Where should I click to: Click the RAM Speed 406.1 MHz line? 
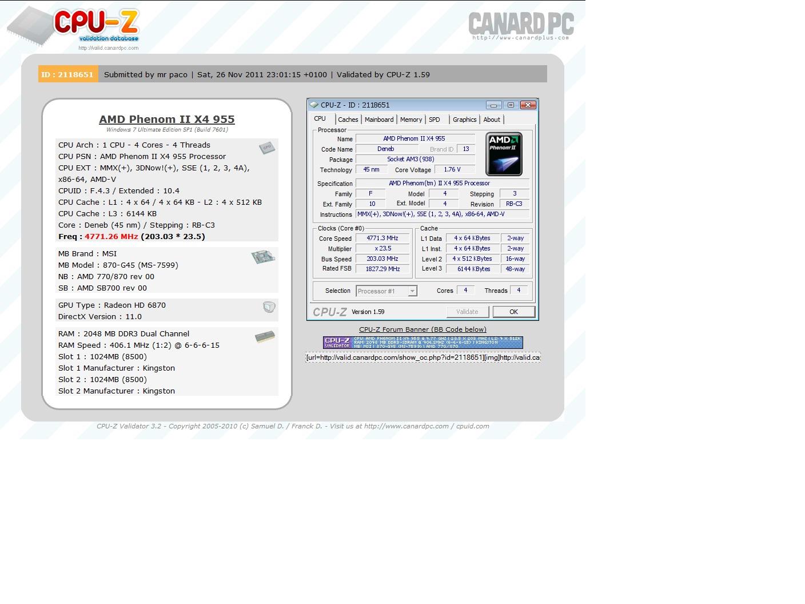click(x=139, y=345)
